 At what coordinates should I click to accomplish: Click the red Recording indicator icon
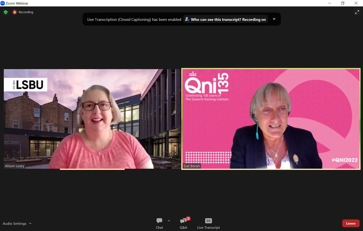tap(15, 12)
